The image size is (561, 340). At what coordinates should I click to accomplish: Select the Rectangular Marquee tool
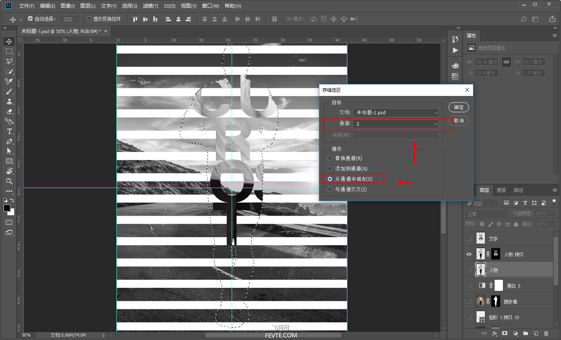tap(9, 51)
